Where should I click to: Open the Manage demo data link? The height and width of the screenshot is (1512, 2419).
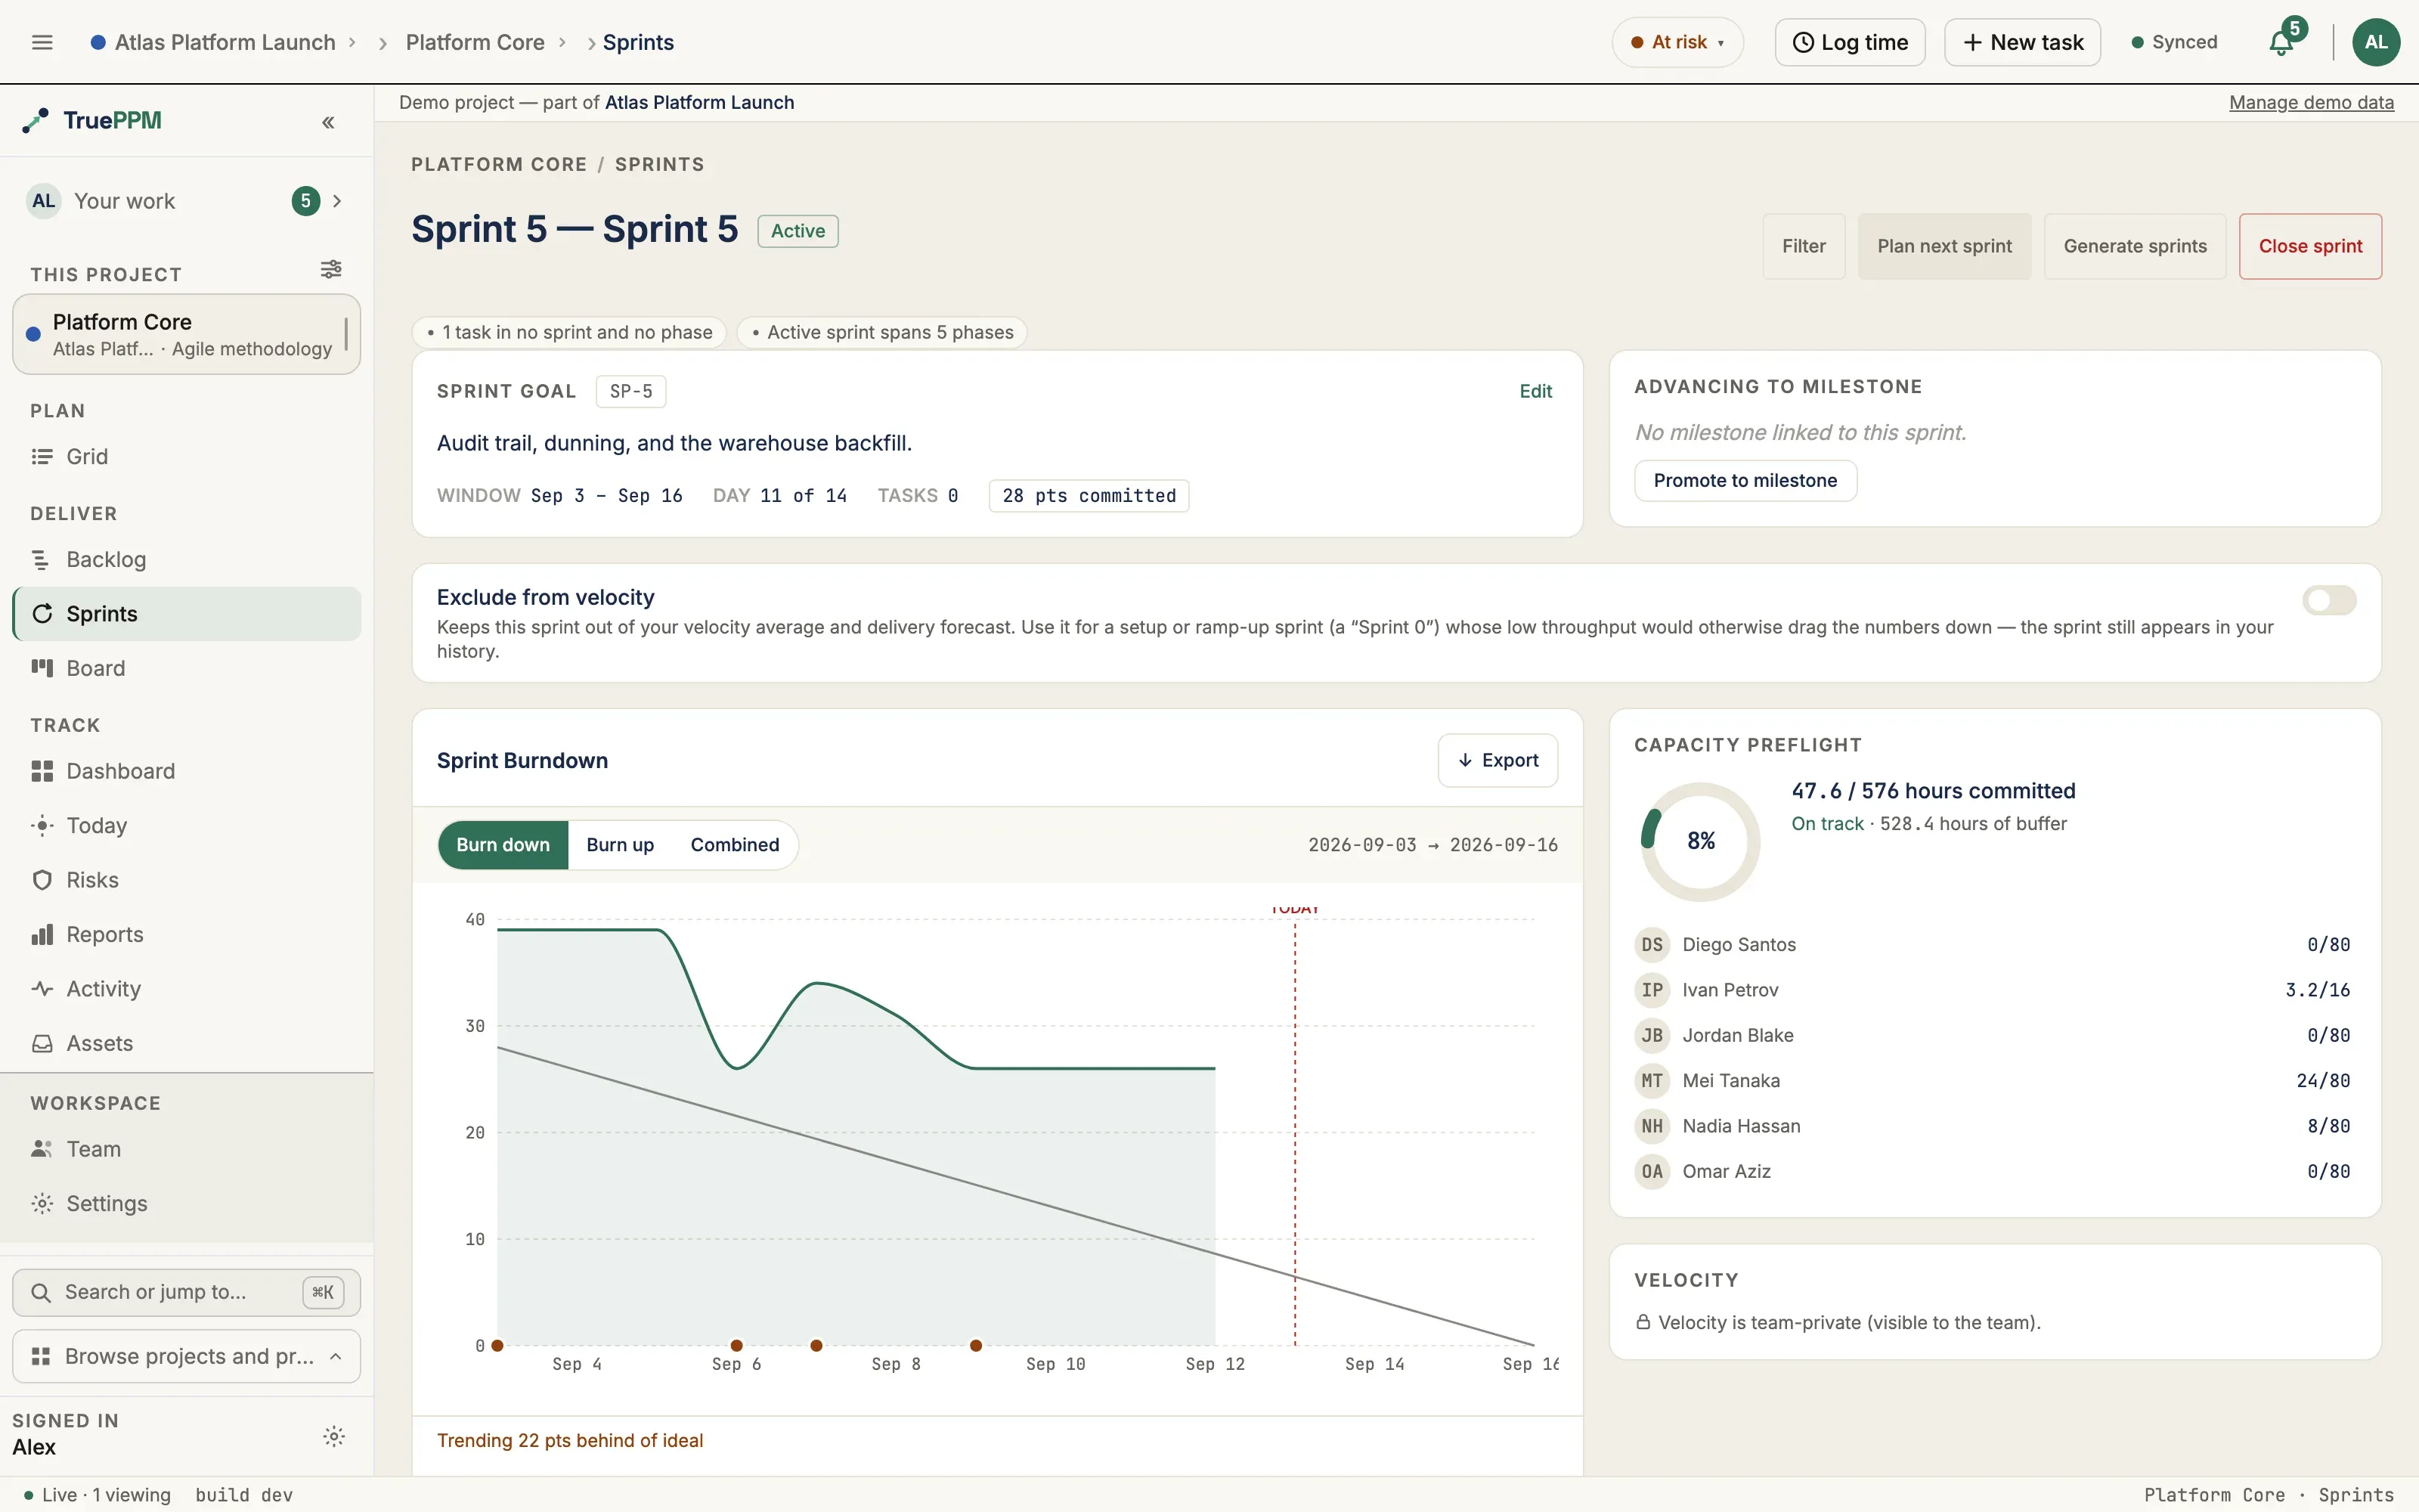pyautogui.click(x=2311, y=102)
